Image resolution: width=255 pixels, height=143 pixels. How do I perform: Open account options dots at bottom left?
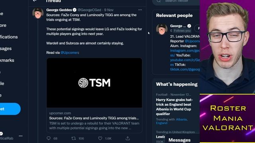[20, 136]
